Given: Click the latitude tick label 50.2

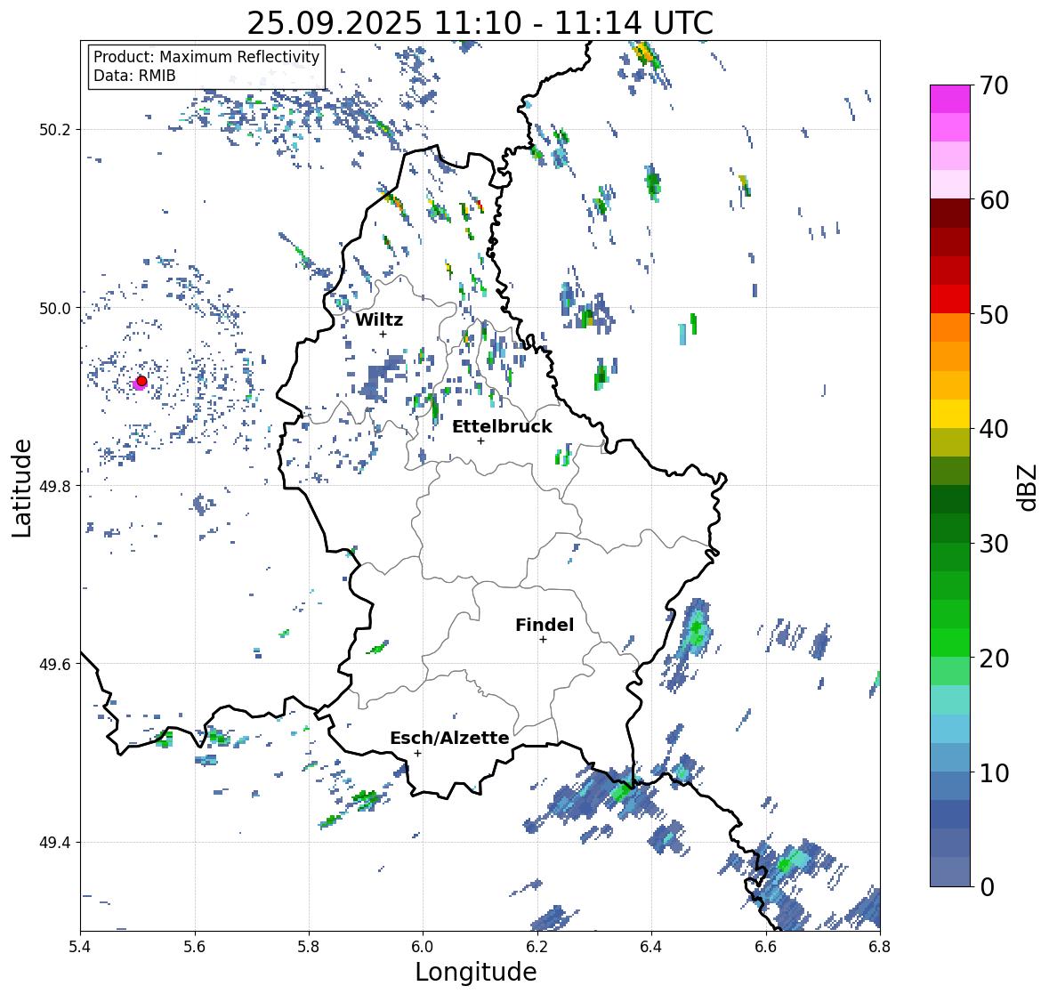Looking at the screenshot, I should [55, 130].
